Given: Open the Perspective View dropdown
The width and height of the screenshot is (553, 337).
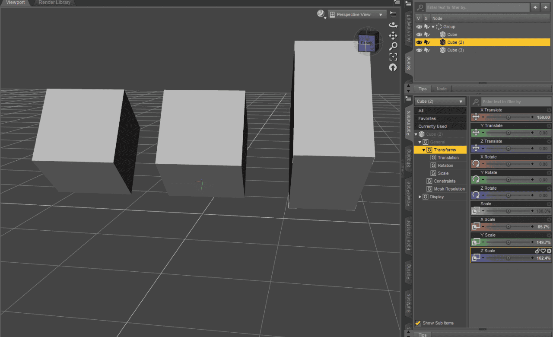Looking at the screenshot, I should [x=357, y=14].
